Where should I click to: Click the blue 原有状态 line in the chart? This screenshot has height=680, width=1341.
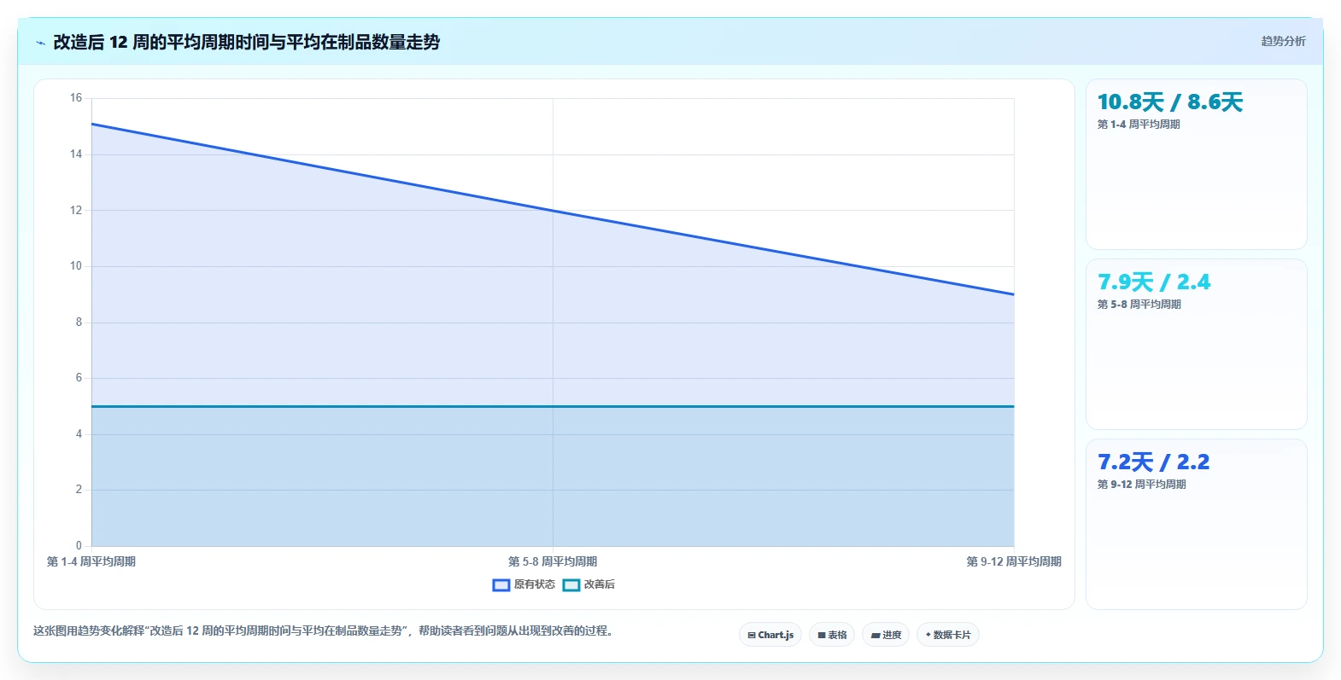(553, 211)
